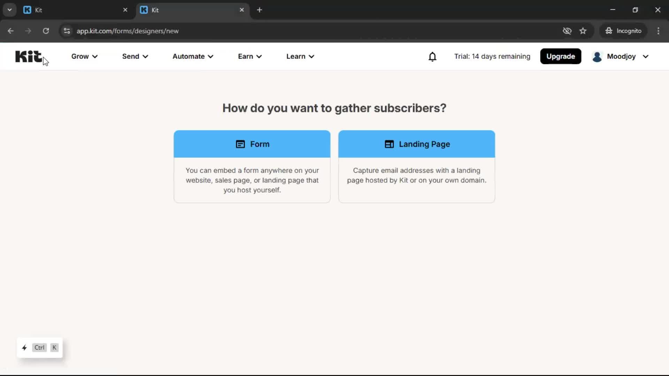Screen dimensions: 669x376
Task: Click the Incognito profile icon
Action: point(609,31)
